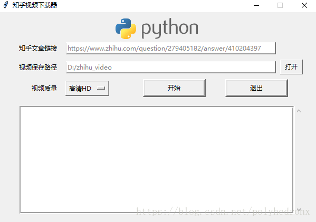Image resolution: width=316 pixels, height=222 pixels.
Task: Click the 打开 button to browse folder
Action: click(291, 67)
